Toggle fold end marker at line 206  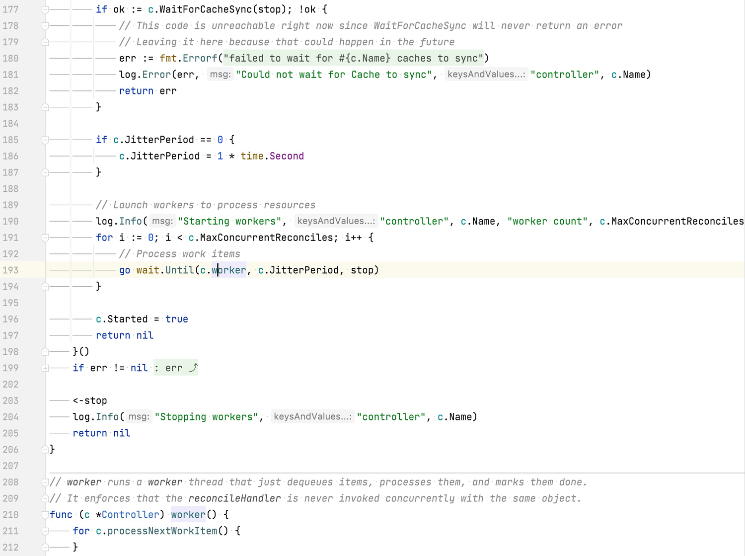pyautogui.click(x=45, y=449)
